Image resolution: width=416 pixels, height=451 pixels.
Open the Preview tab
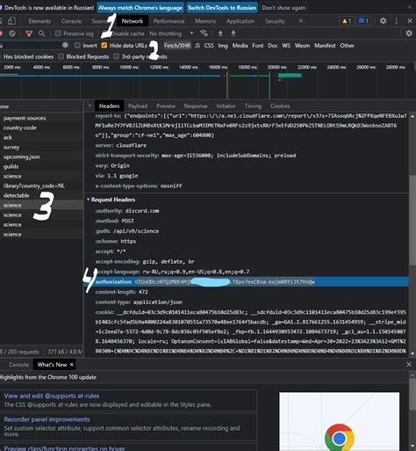[166, 105]
